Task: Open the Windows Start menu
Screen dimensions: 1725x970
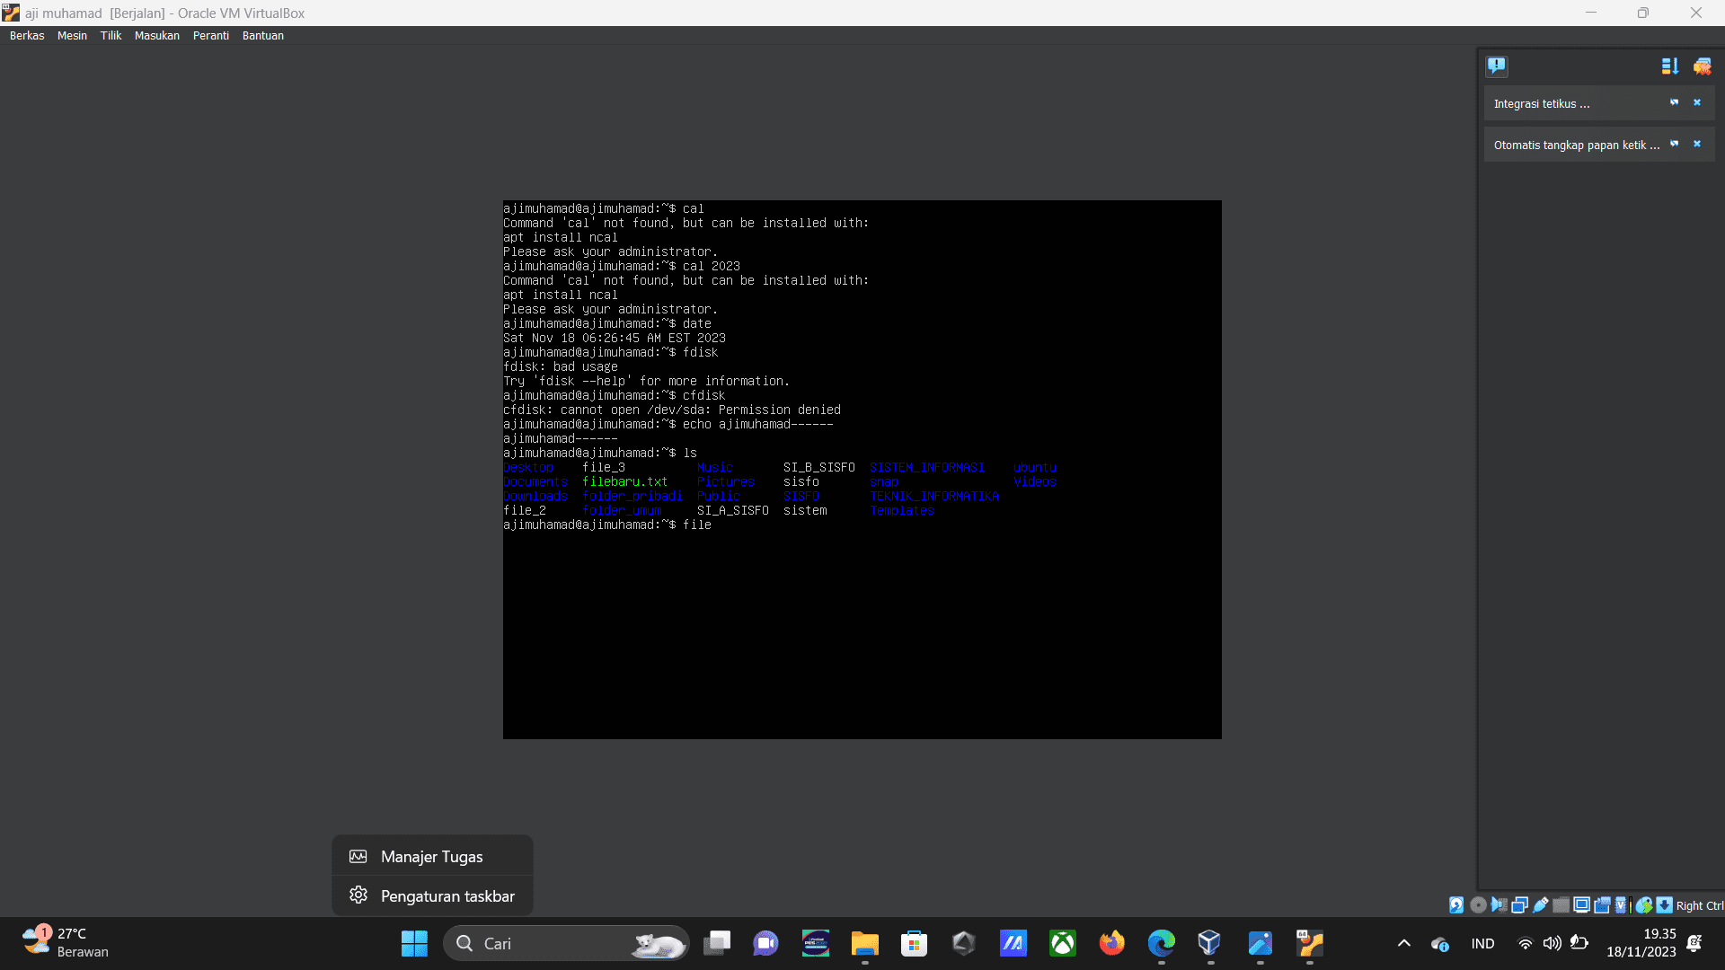Action: (x=414, y=943)
